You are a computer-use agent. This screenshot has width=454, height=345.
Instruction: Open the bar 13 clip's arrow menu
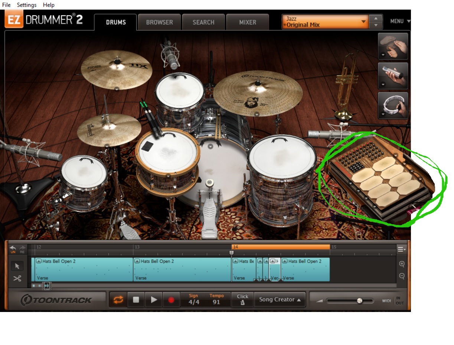(x=137, y=261)
